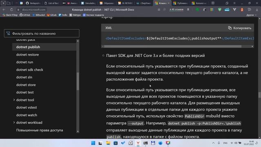Open dotnet watch in the sidebar
Screen dimensions: 261x147
click(27, 115)
